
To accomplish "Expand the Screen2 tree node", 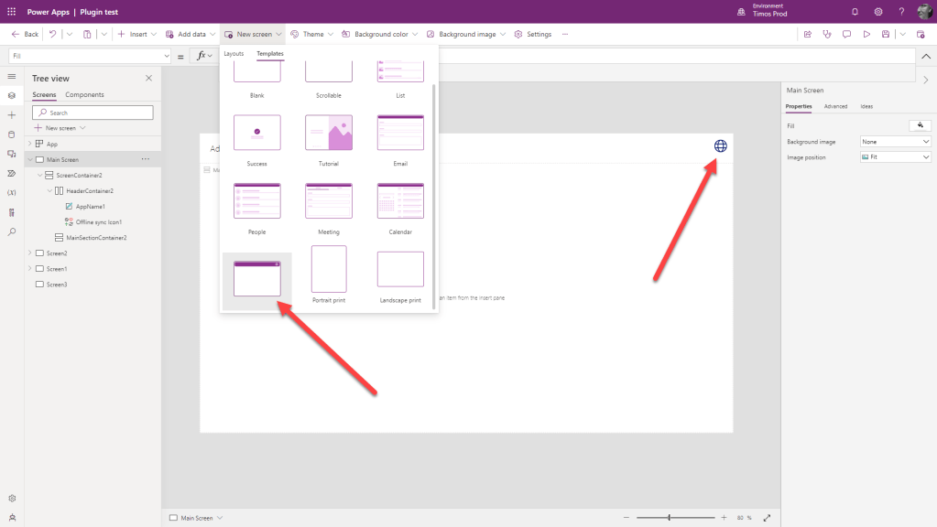I will tap(29, 253).
